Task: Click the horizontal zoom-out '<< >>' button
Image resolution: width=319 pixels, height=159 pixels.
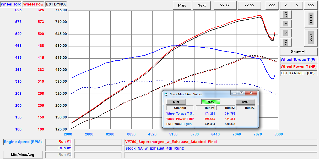Action: point(249,5)
